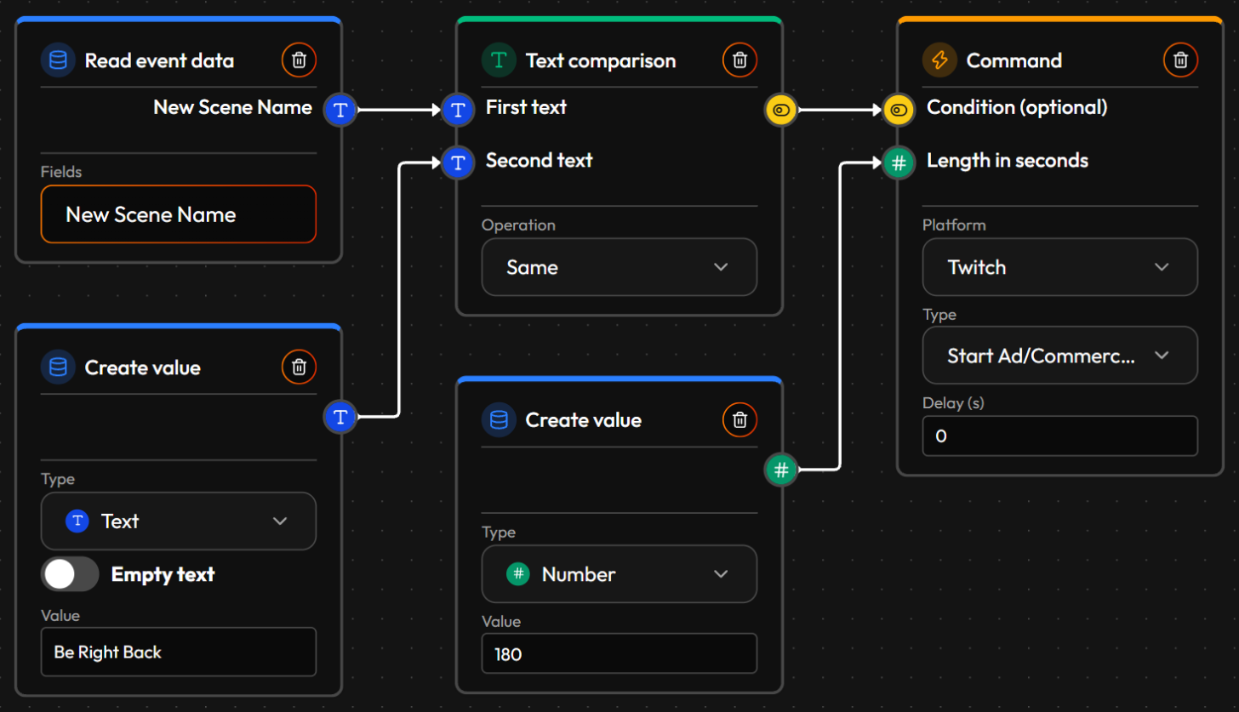The height and width of the screenshot is (712, 1239).
Task: Click the "Command" node title
Action: click(x=1014, y=60)
